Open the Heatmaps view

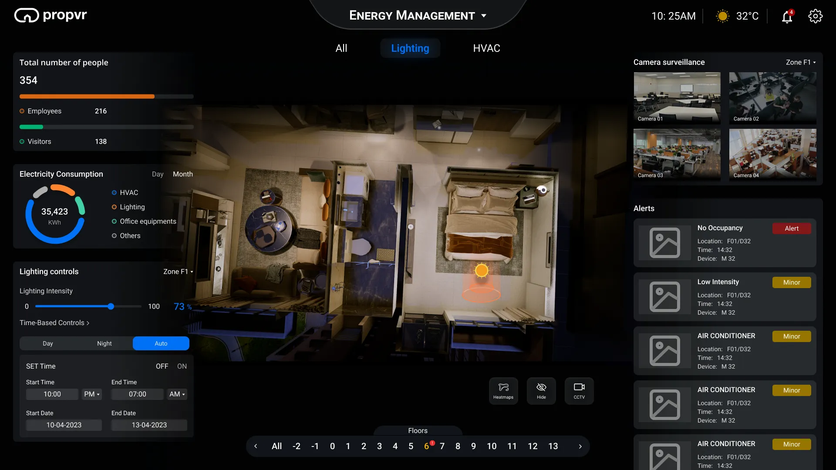click(503, 390)
